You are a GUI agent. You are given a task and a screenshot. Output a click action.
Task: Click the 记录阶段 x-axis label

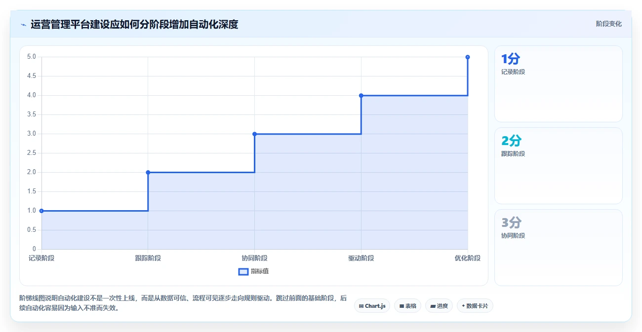click(41, 258)
